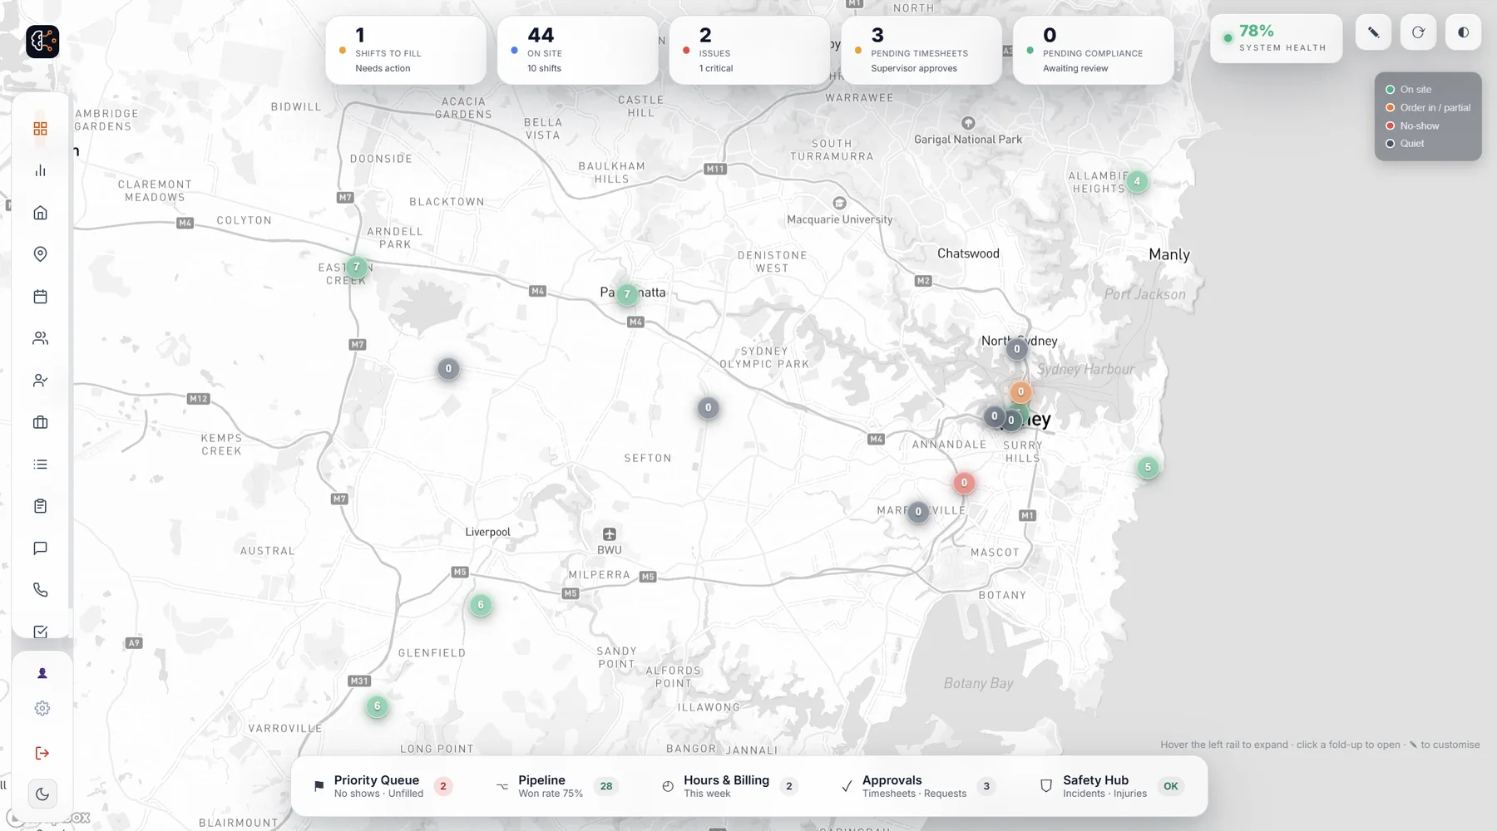This screenshot has width=1497, height=831.
Task: Toggle the No-show legend filter
Action: (x=1412, y=126)
